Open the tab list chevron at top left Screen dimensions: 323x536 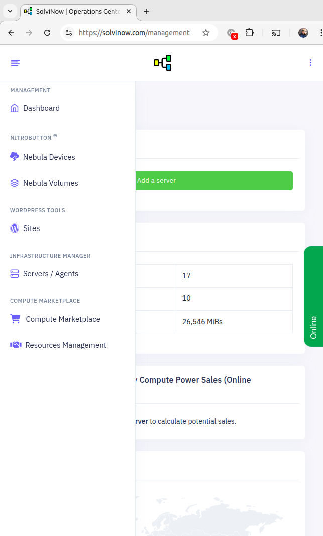(x=10, y=11)
